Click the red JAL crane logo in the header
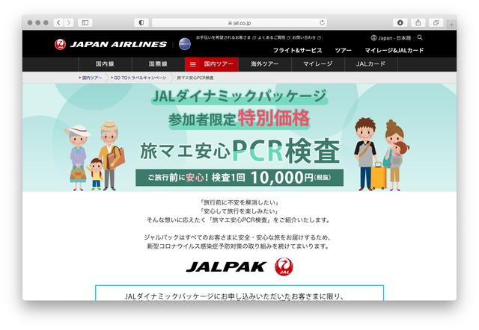This screenshot has height=330, width=479. (x=60, y=44)
